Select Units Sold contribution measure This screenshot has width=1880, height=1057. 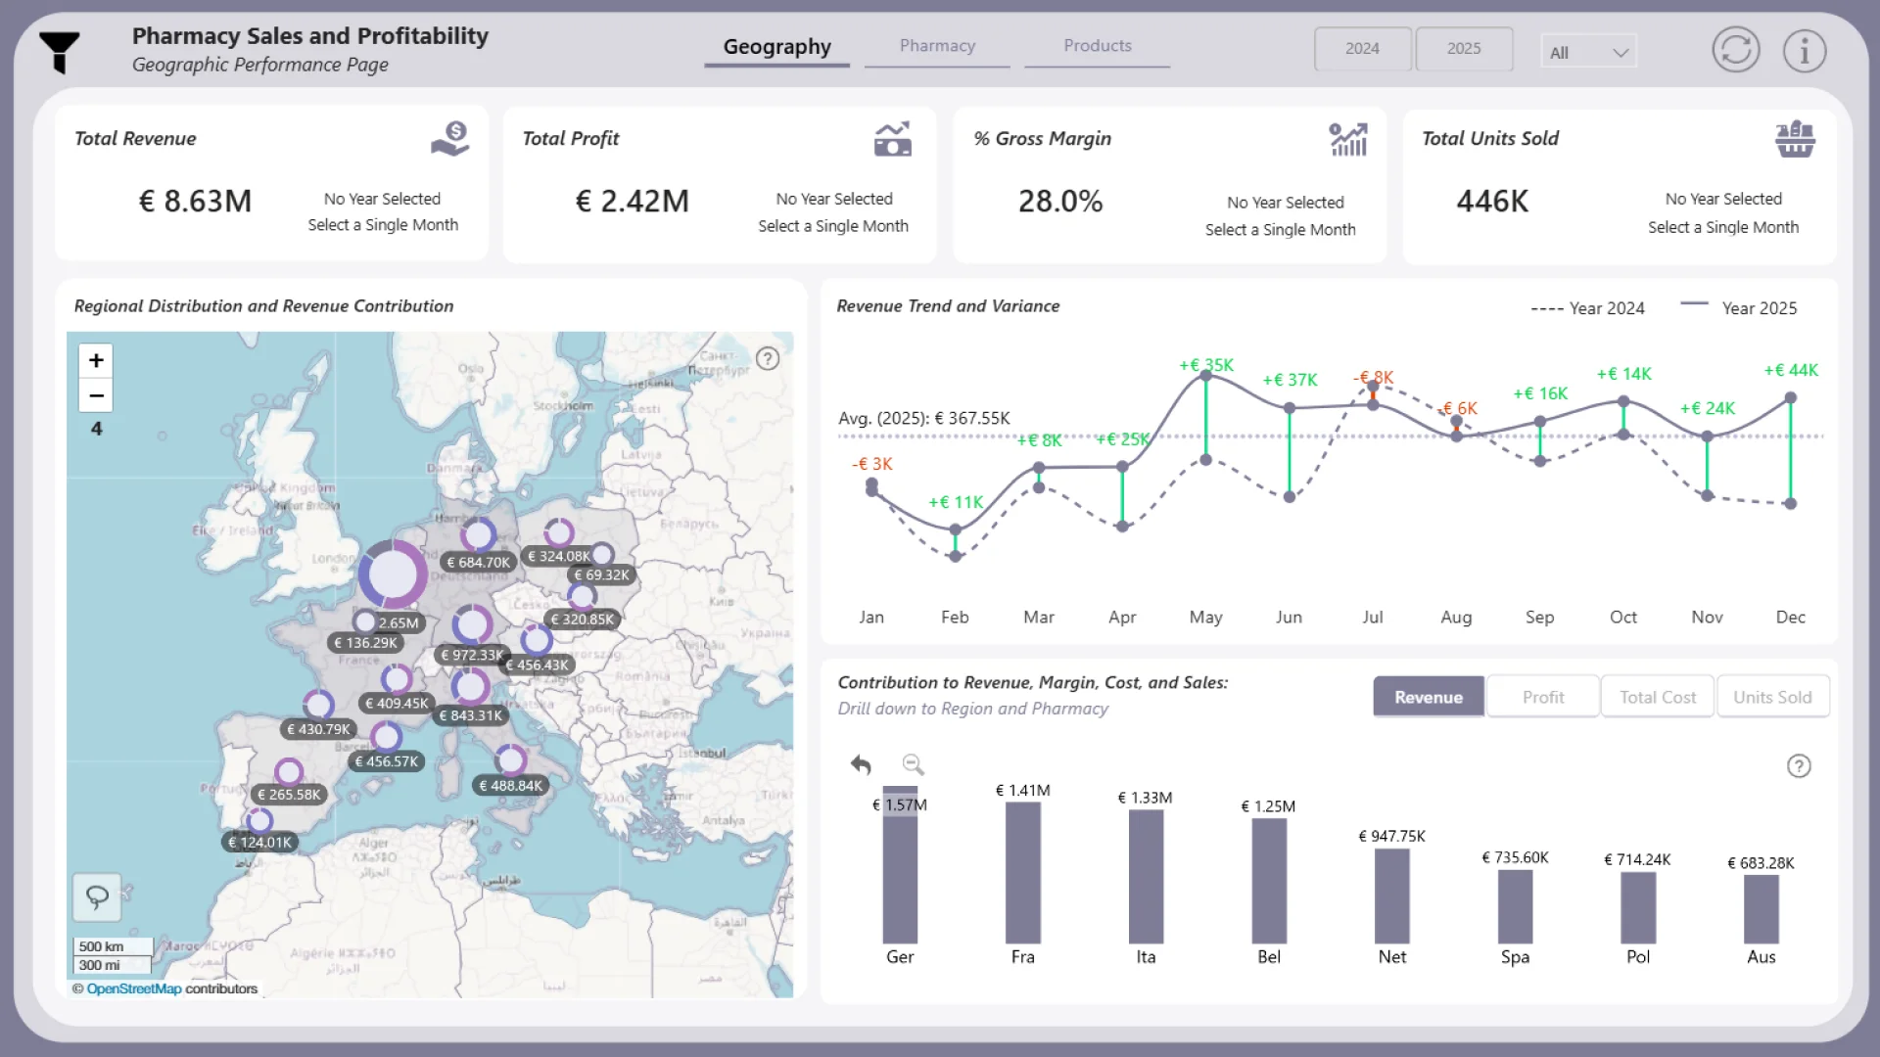(1771, 697)
